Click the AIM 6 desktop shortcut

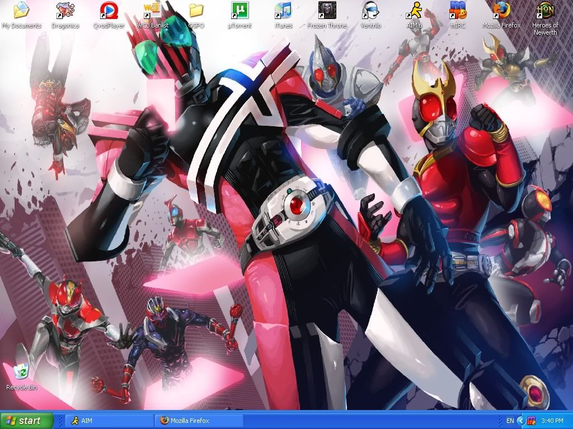[x=415, y=15]
